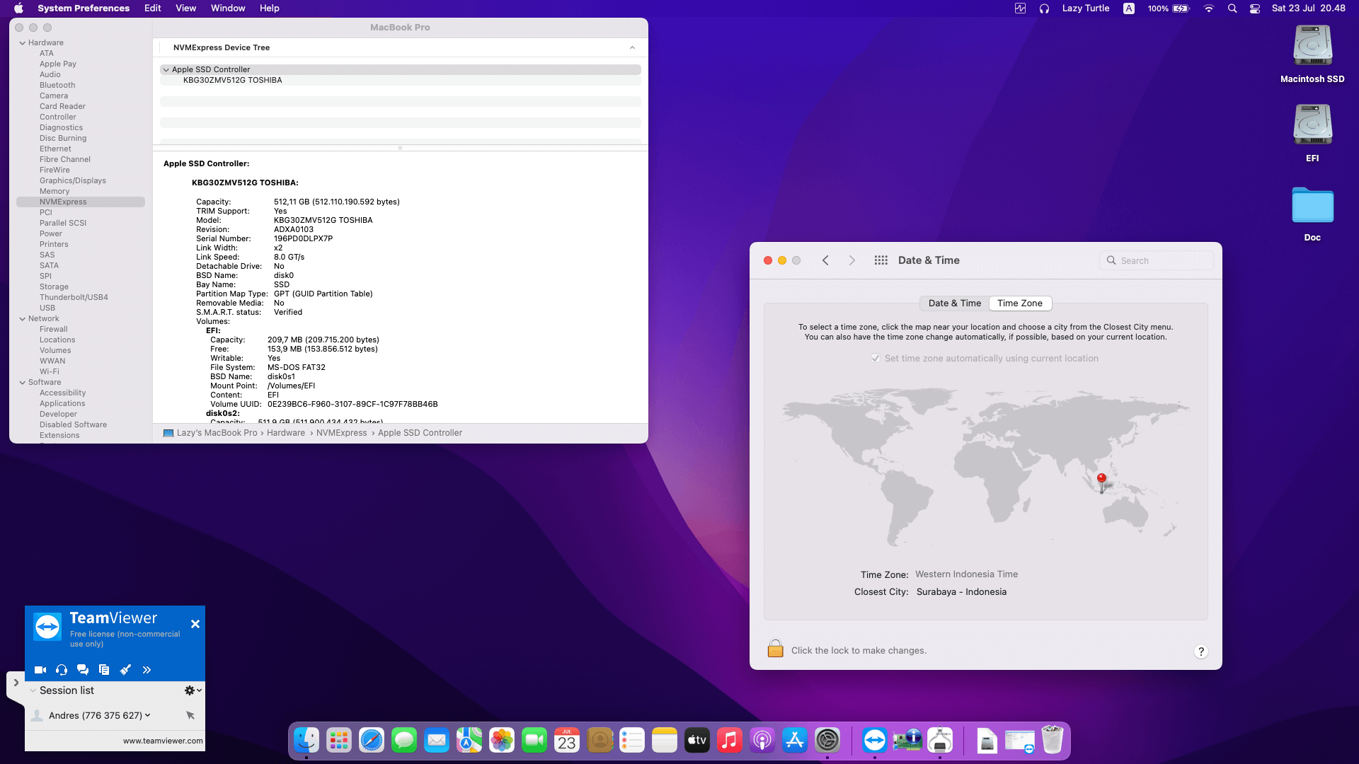
Task: Select Graphics/Displays in sidebar
Action: coord(73,180)
